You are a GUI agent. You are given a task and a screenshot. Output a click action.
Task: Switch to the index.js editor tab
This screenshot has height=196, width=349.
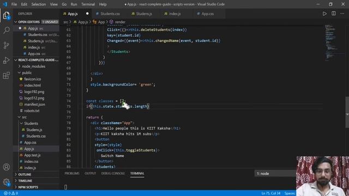click(174, 14)
